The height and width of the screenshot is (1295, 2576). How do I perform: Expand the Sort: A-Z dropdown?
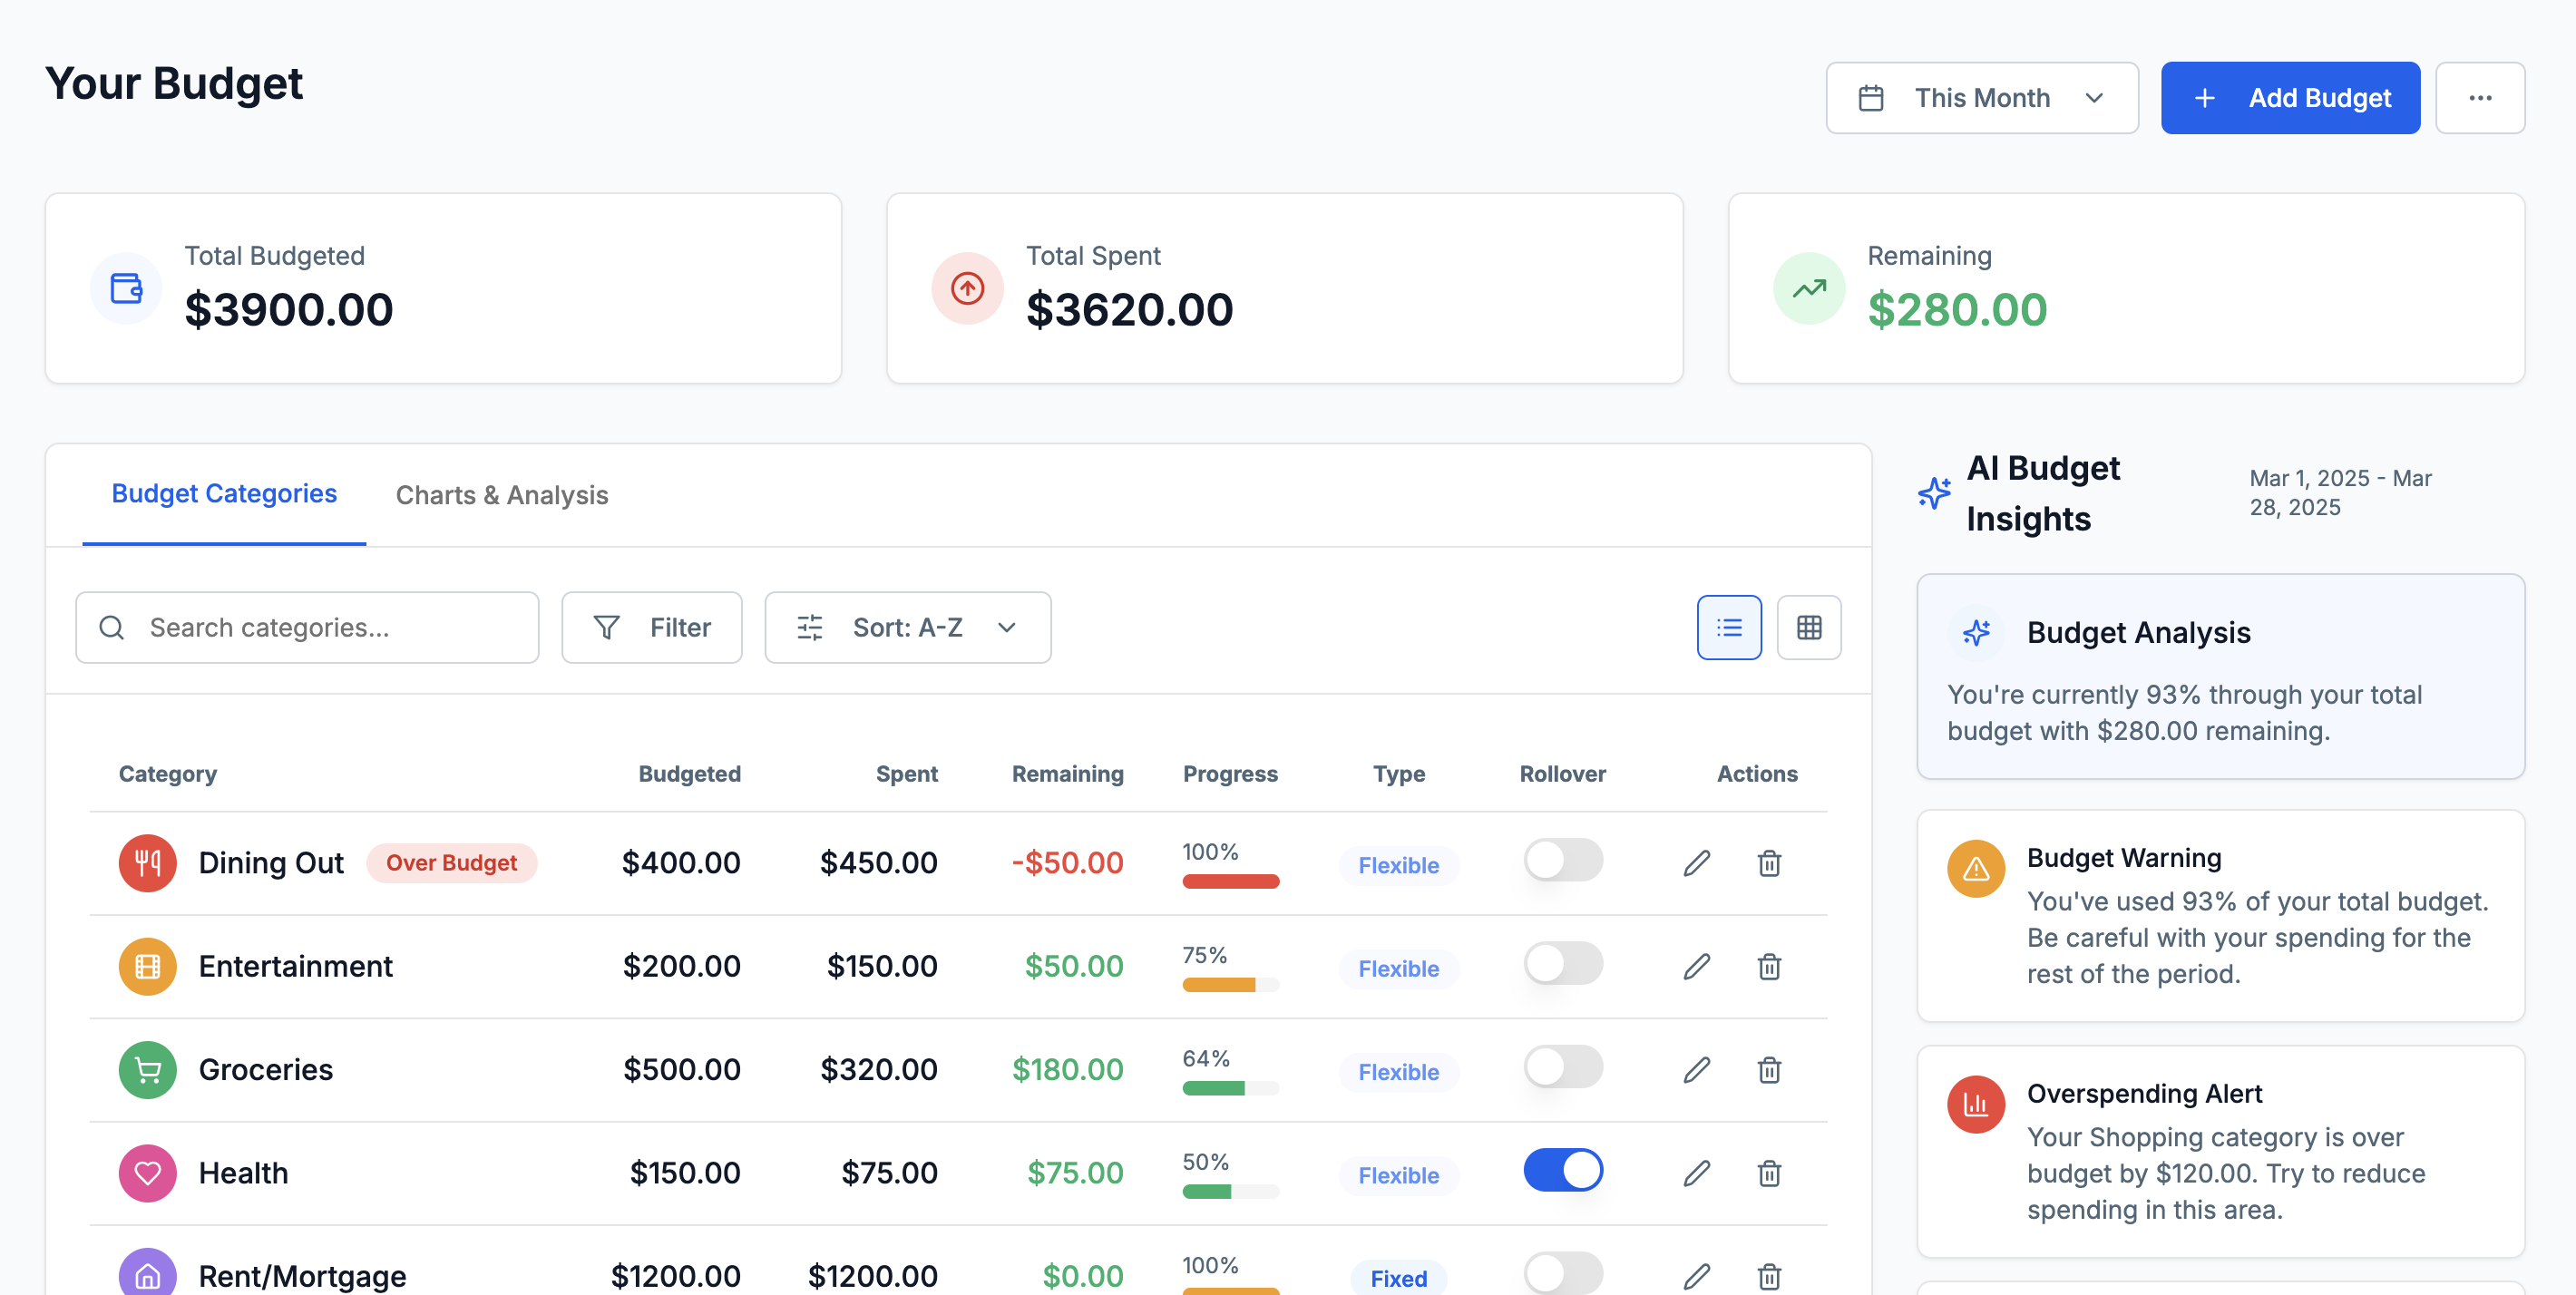(907, 627)
